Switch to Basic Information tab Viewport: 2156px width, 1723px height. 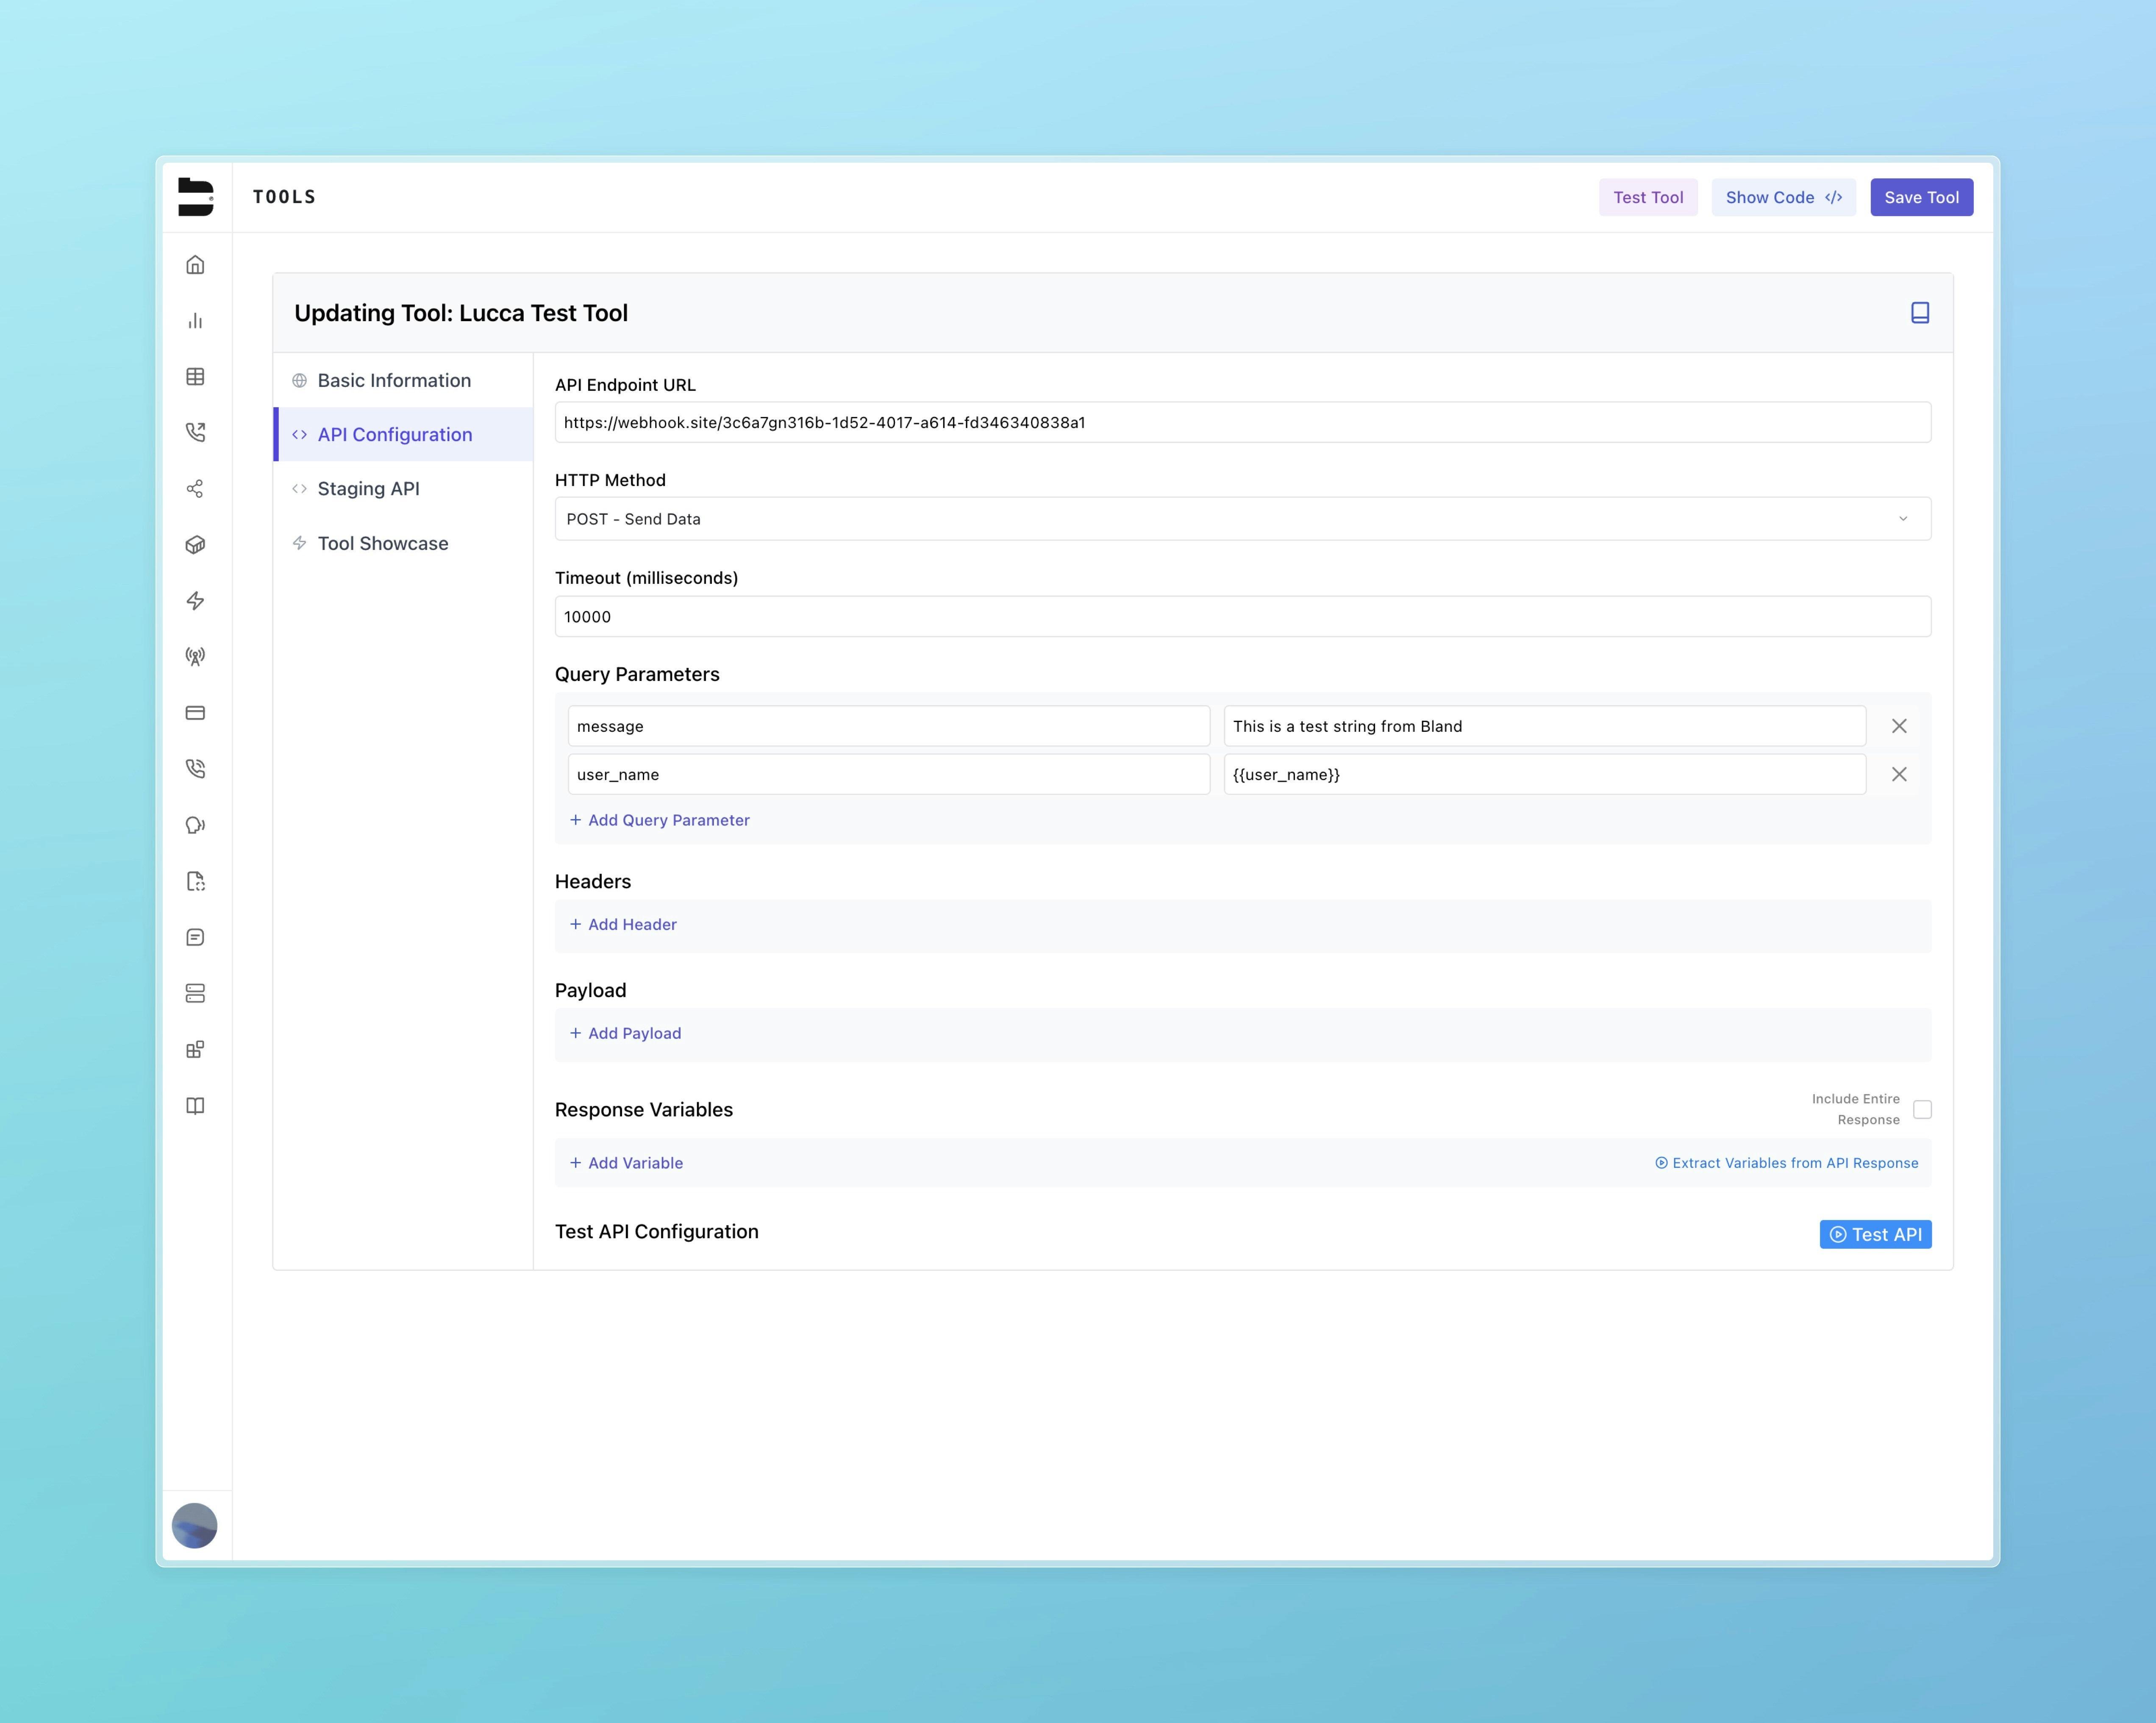click(394, 380)
